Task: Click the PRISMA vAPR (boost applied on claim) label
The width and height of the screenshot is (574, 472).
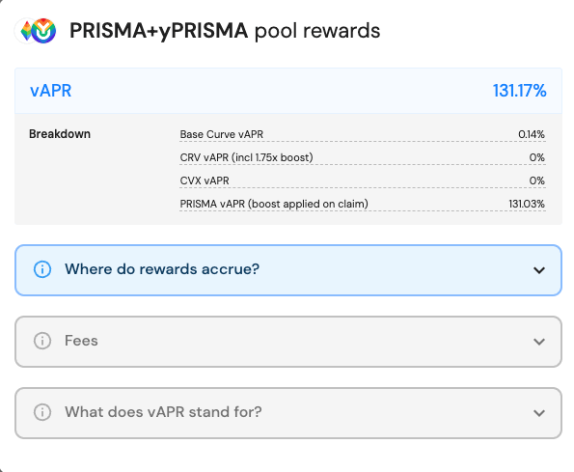Action: click(274, 204)
